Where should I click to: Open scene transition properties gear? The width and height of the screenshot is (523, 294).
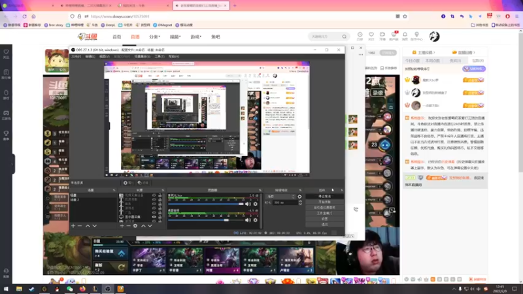(299, 197)
